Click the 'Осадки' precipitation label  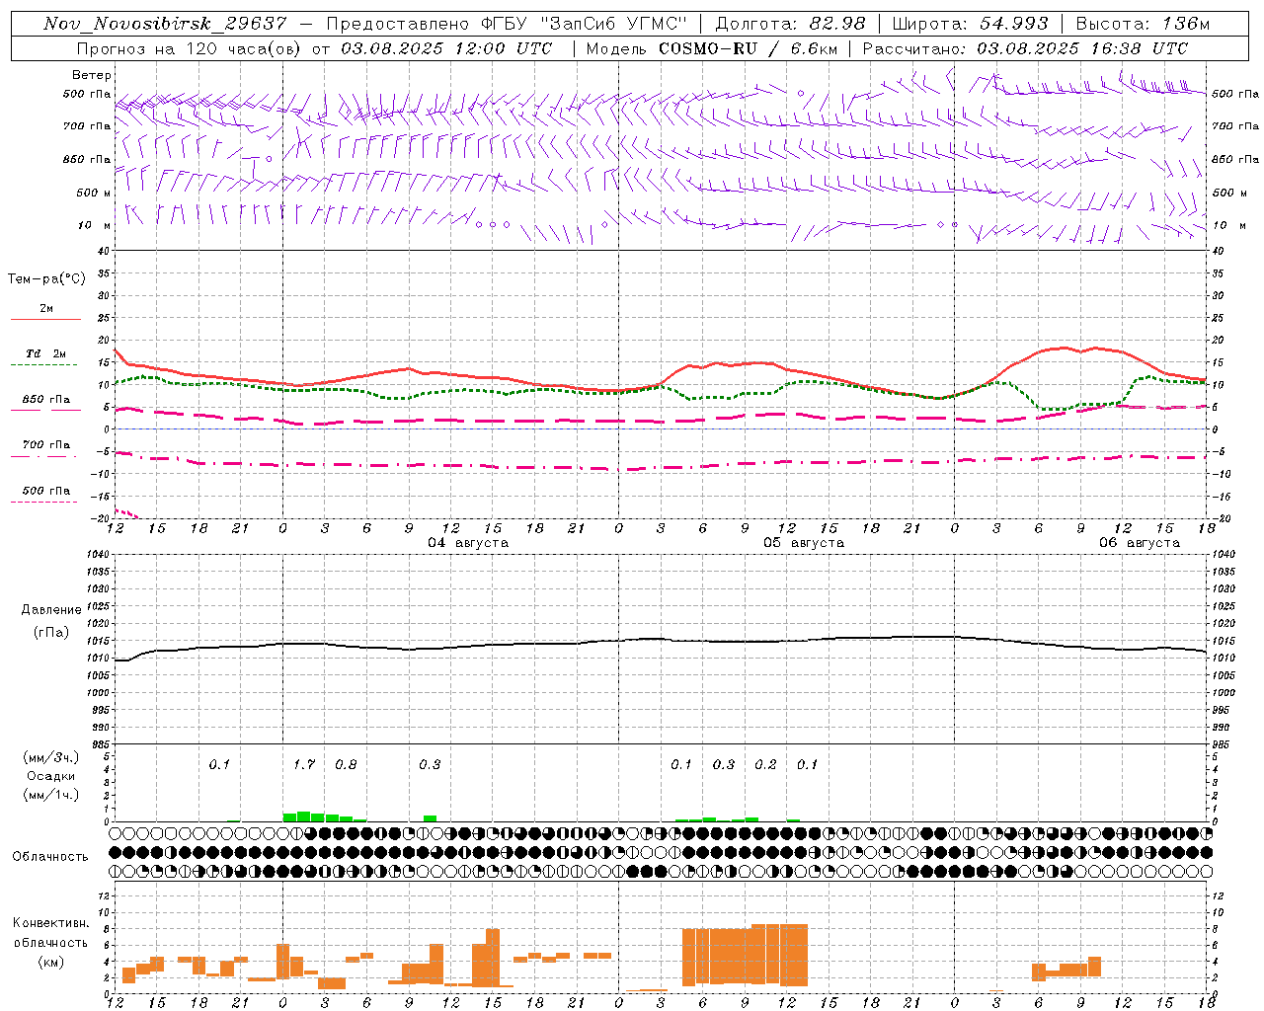(50, 776)
